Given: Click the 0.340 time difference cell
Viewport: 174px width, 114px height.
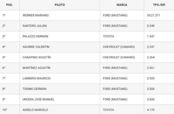Looking at the screenshot, I should [151, 26].
